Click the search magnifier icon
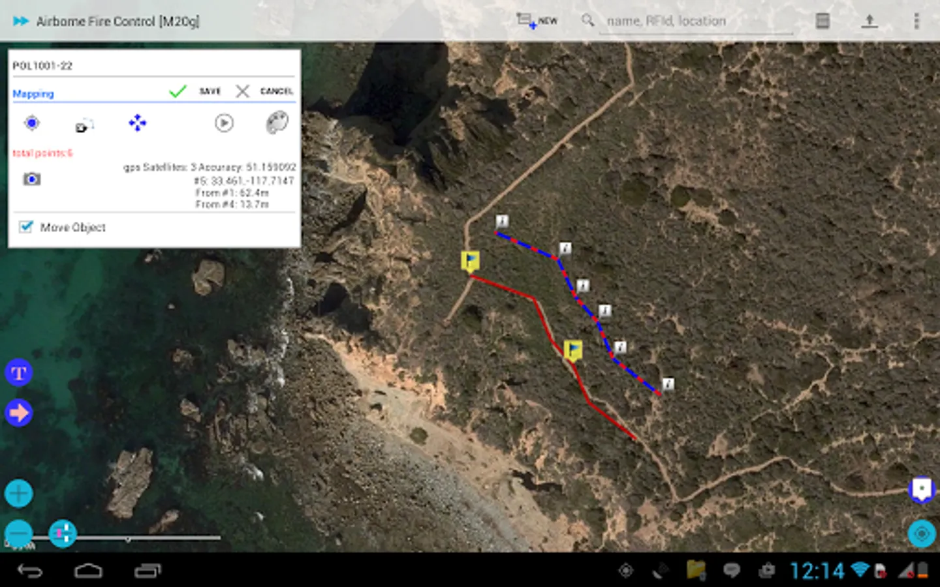This screenshot has width=940, height=587. [587, 20]
